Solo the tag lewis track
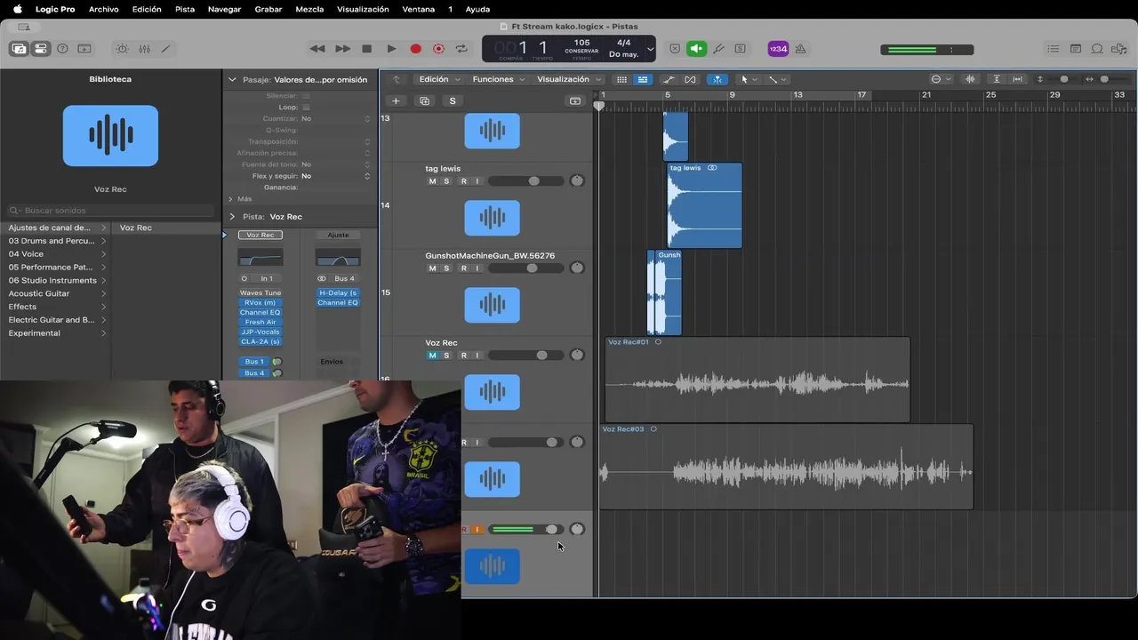The image size is (1138, 640). coord(446,181)
